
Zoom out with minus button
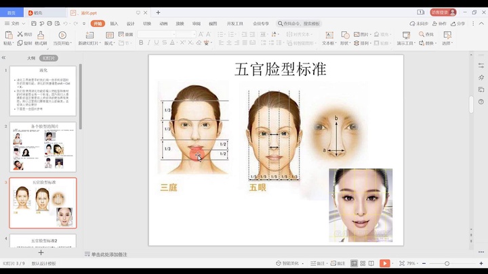pyautogui.click(x=424, y=263)
